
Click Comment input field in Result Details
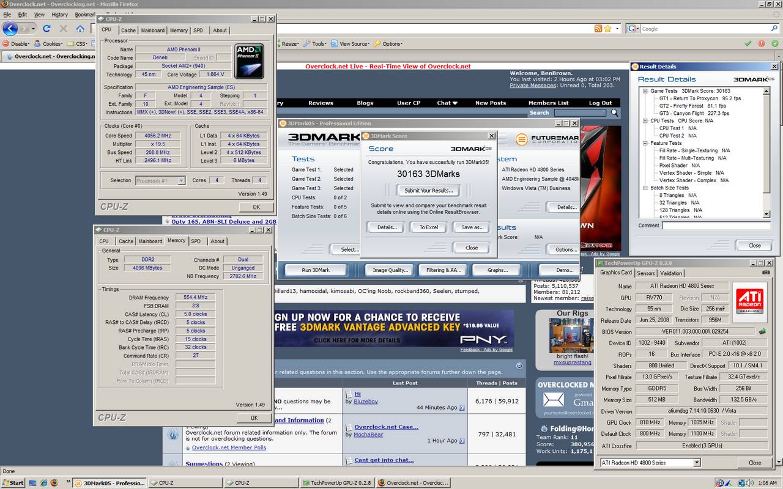(x=716, y=226)
